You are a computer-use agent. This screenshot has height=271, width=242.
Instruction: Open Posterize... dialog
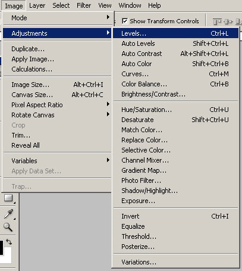tap(175, 247)
